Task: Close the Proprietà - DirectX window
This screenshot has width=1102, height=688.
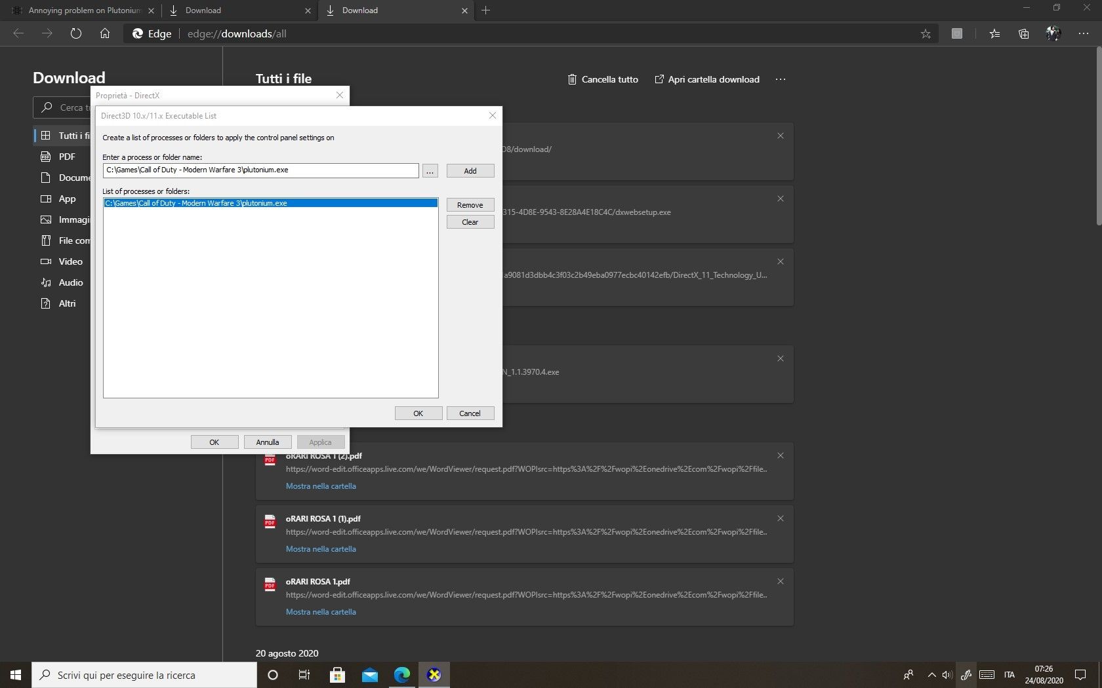Action: (x=339, y=95)
